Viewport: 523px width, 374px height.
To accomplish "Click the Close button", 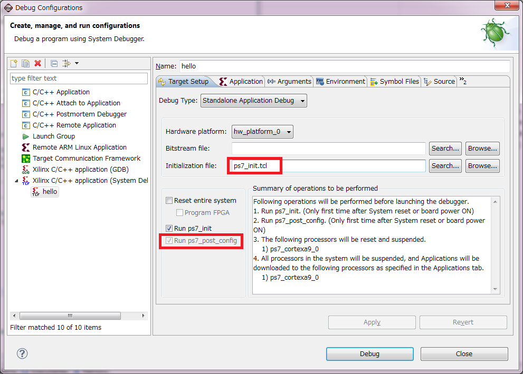I will 464,353.
